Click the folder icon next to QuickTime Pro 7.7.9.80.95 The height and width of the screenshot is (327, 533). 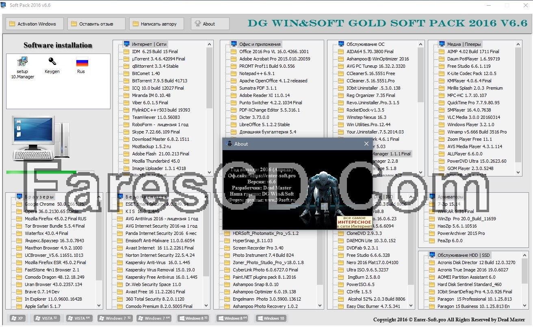click(442, 103)
